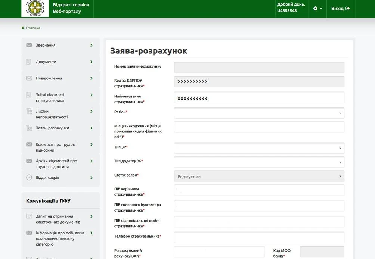Select the Заяви-розрахунки document icon
Screen dimensions: 375x259
29,128
